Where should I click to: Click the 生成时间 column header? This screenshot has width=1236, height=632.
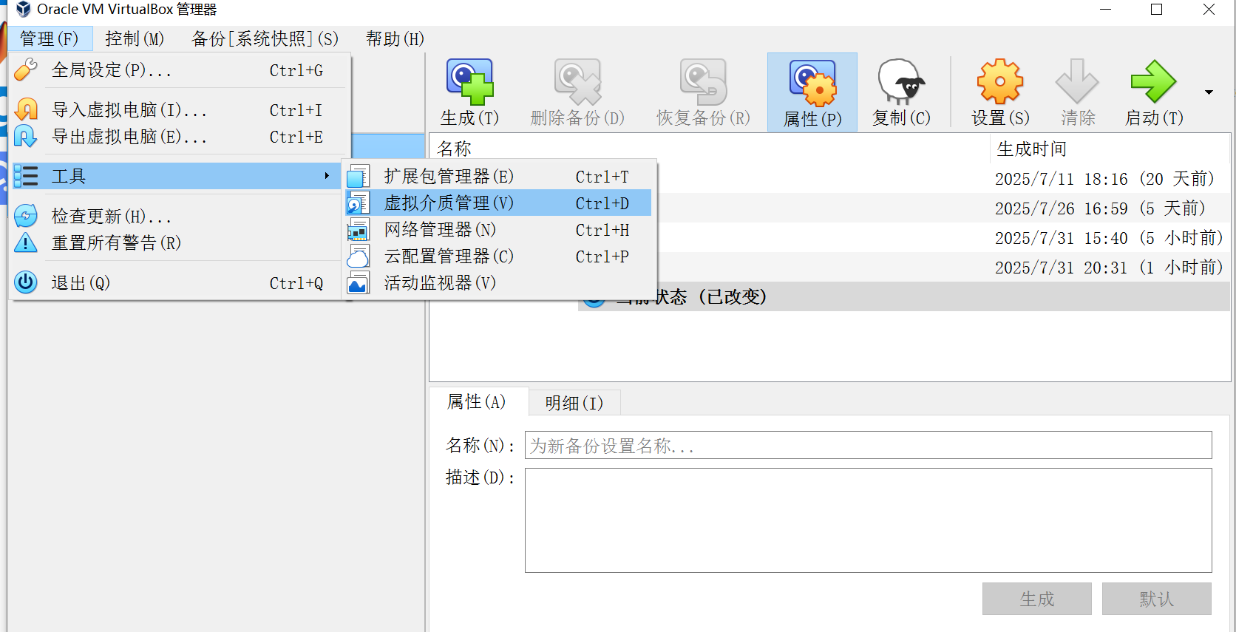[1110, 149]
